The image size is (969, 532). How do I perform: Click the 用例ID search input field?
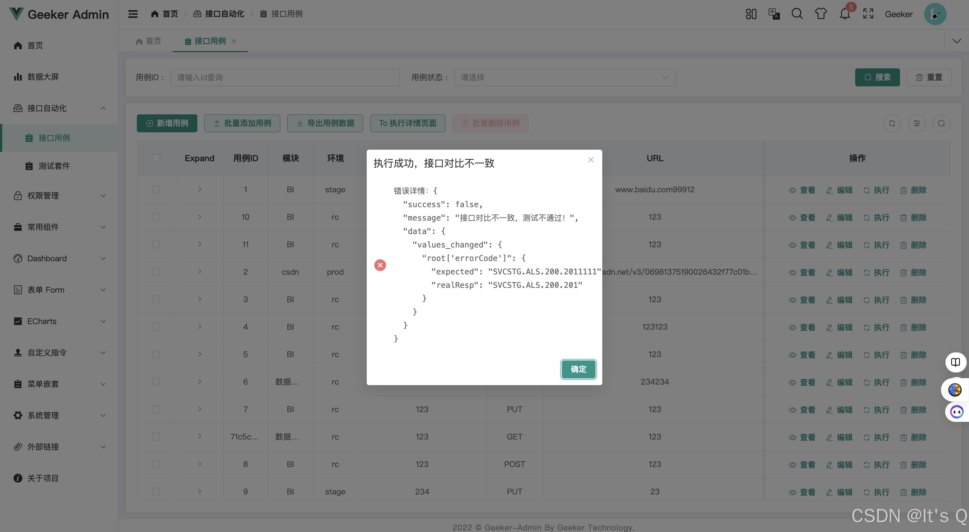[285, 77]
